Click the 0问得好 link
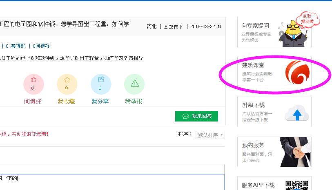The image size is (332, 190). 41,46
